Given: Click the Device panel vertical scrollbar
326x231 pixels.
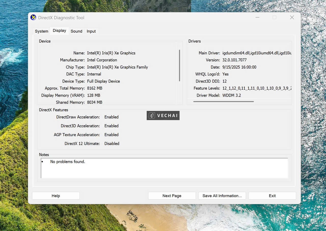Looking at the screenshot, I should point(180,66).
